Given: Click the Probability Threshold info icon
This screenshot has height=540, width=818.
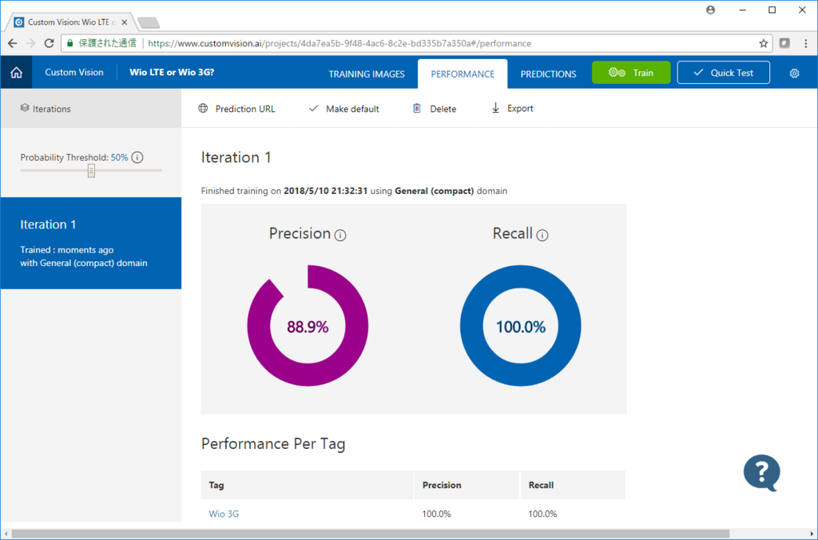Looking at the screenshot, I should [137, 157].
